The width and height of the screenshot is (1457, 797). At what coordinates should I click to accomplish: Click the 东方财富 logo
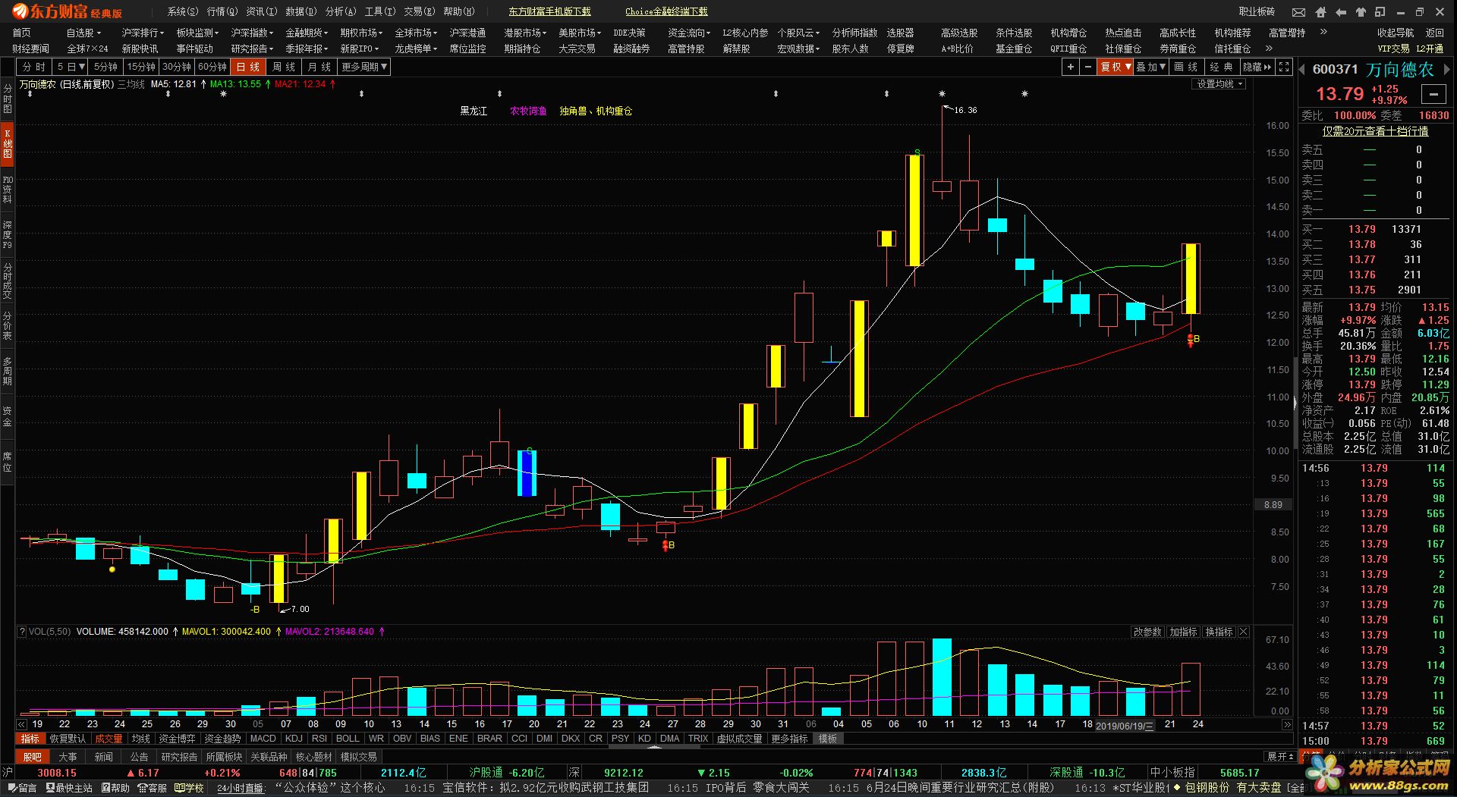point(67,11)
